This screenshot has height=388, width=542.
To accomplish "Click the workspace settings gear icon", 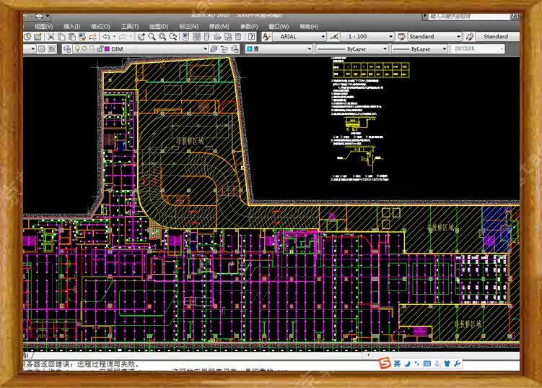I will (x=41, y=49).
